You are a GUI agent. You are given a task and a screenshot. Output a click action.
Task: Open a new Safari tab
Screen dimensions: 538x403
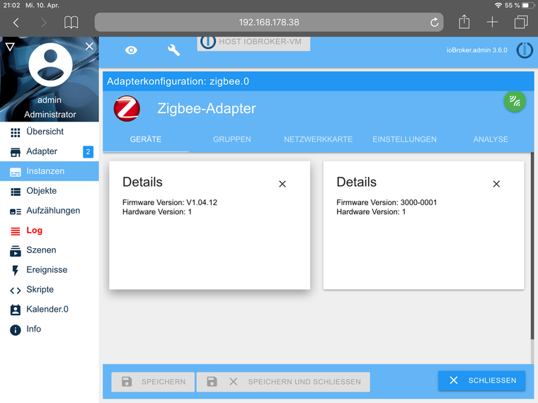pyautogui.click(x=493, y=23)
